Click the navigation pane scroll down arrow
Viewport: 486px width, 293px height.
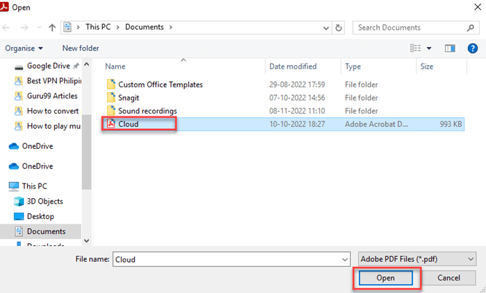tap(87, 241)
